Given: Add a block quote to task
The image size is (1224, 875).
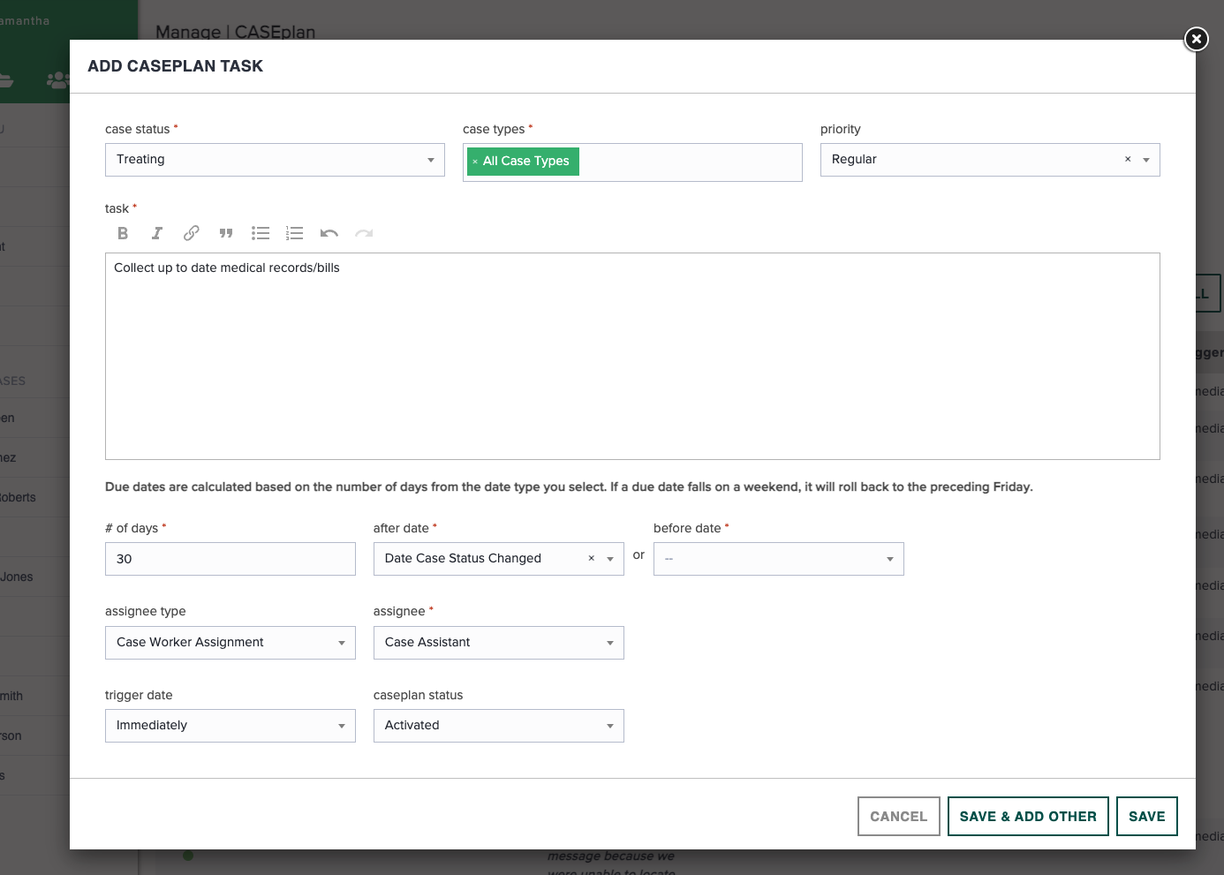Looking at the screenshot, I should tap(226, 233).
